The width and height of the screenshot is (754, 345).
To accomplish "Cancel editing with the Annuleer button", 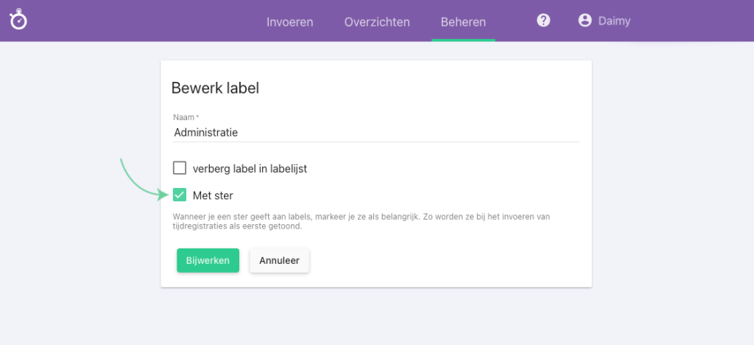I will click(x=279, y=260).
